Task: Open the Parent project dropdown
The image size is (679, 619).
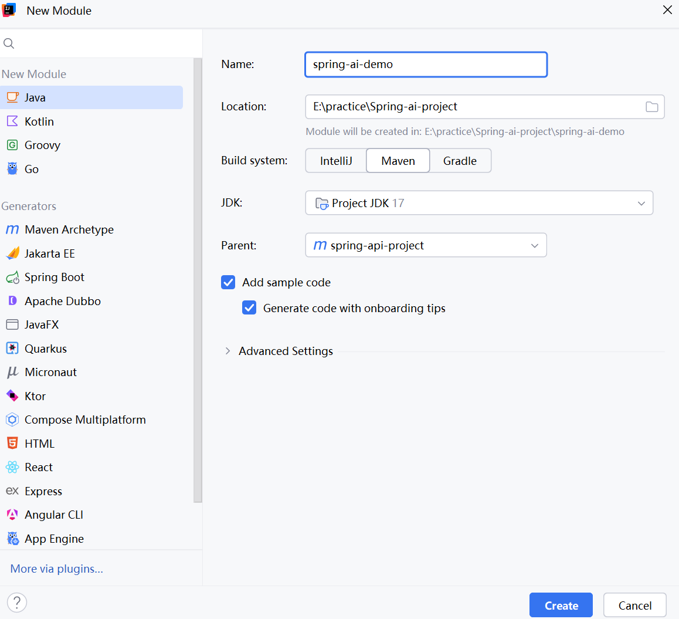Action: click(426, 245)
